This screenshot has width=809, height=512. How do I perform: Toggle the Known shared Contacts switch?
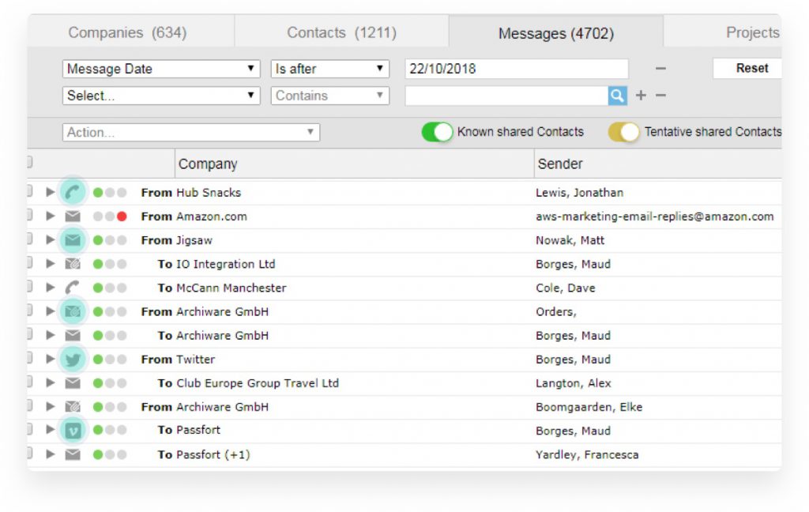click(437, 132)
